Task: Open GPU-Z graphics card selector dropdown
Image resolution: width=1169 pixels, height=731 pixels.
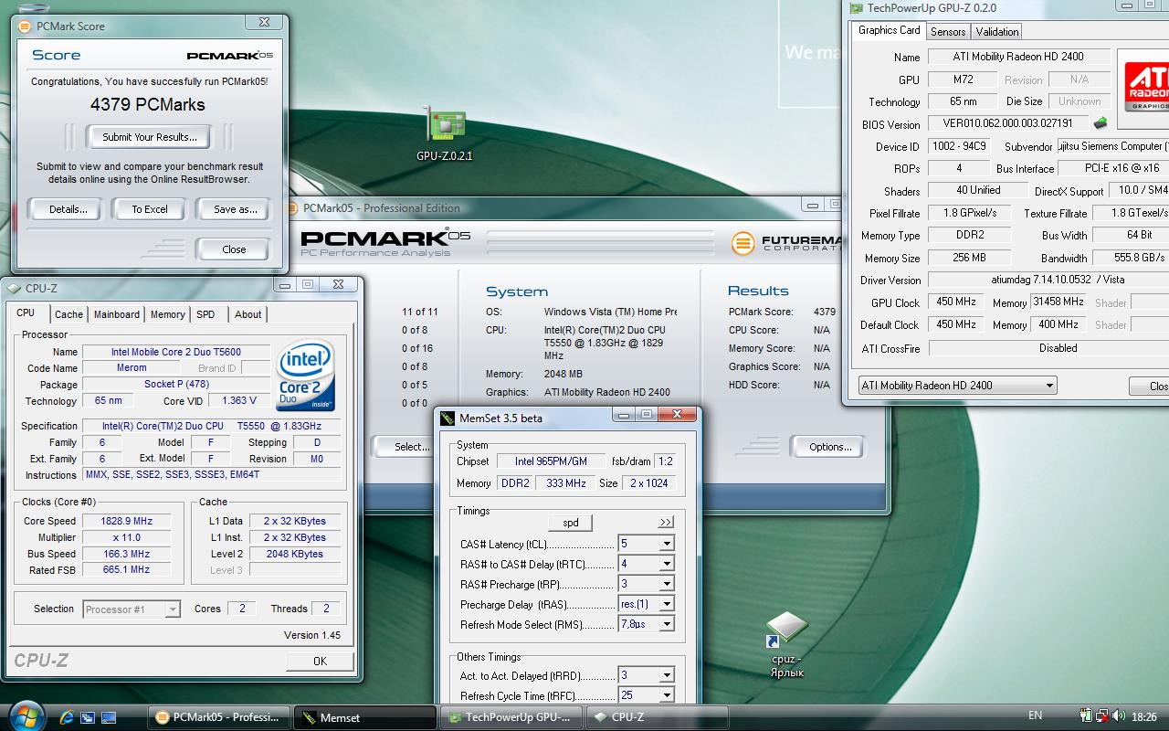Action: pos(1049,386)
